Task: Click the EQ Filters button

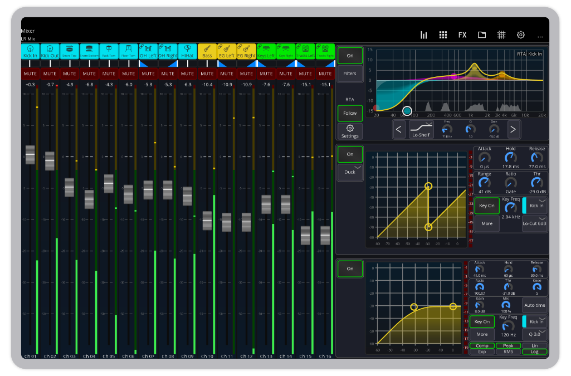Action: coord(350,74)
